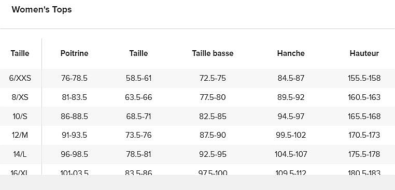
Task: Click the Women's Tops heading
Action: point(41,9)
